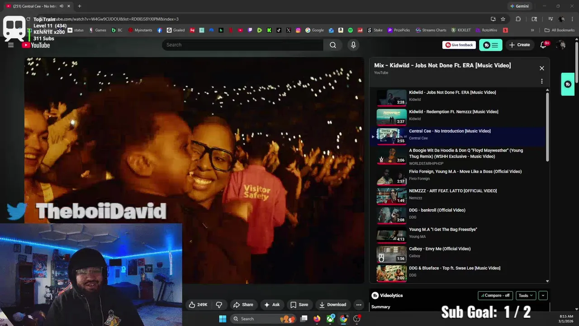Open the Chrome extensions puzzle icon

518,19
